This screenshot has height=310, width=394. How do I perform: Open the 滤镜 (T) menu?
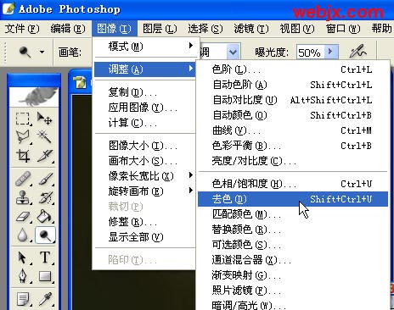coord(251,29)
